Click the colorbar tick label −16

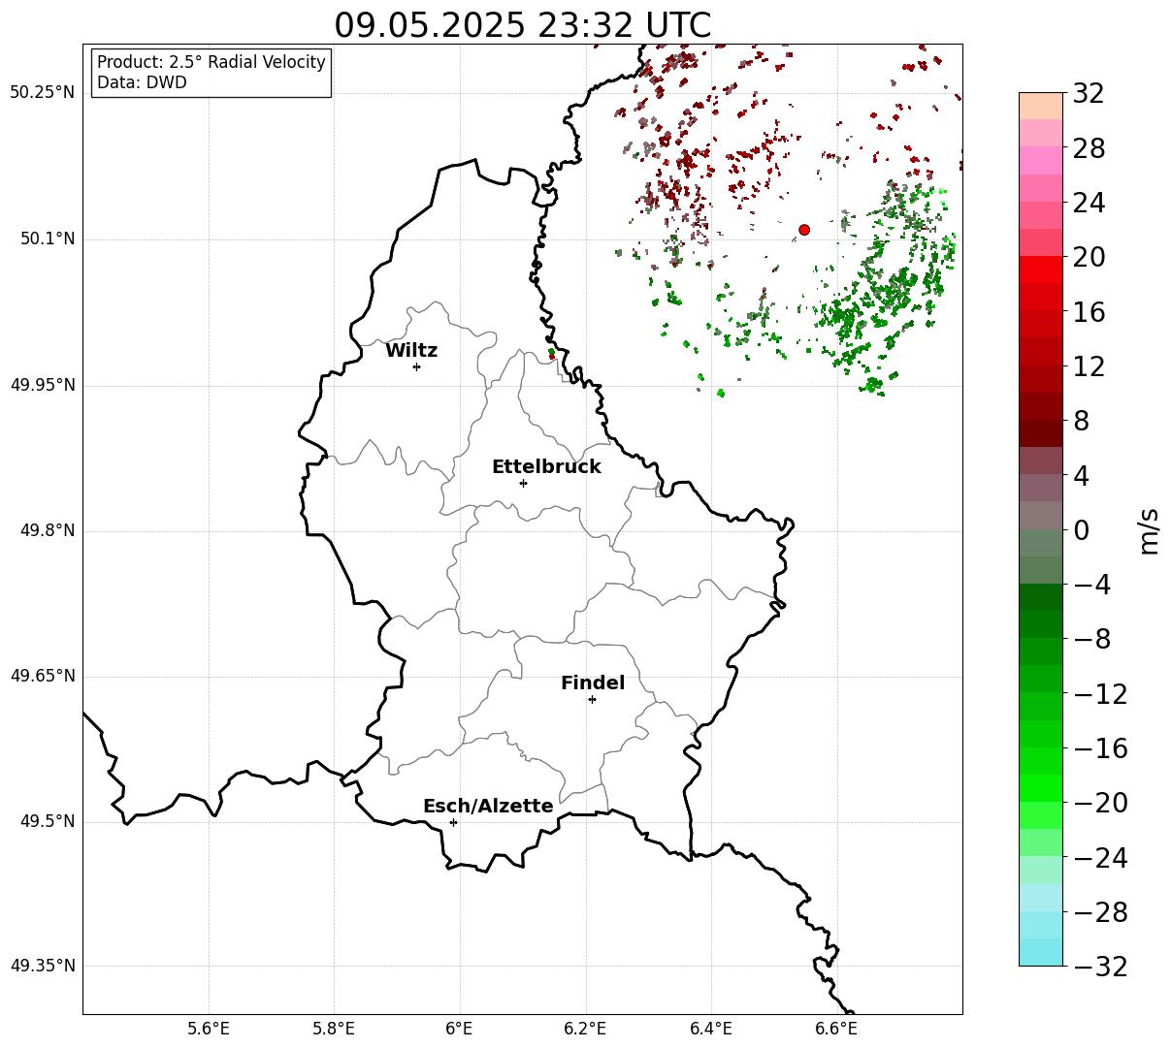tap(1100, 748)
